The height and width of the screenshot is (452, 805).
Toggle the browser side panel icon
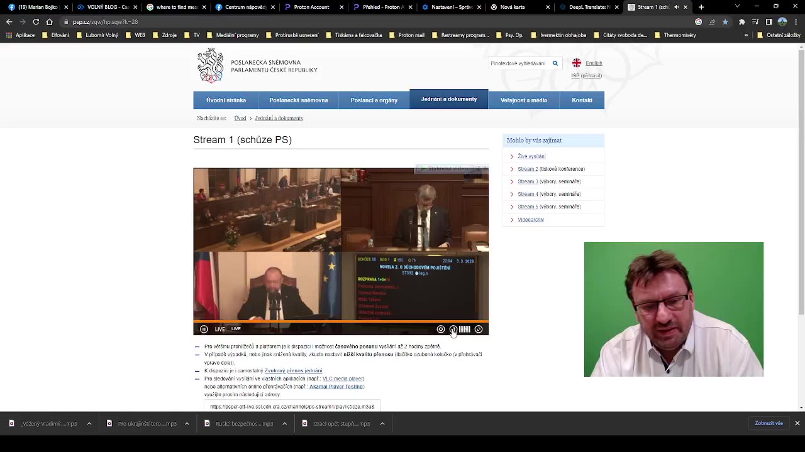[x=769, y=21]
